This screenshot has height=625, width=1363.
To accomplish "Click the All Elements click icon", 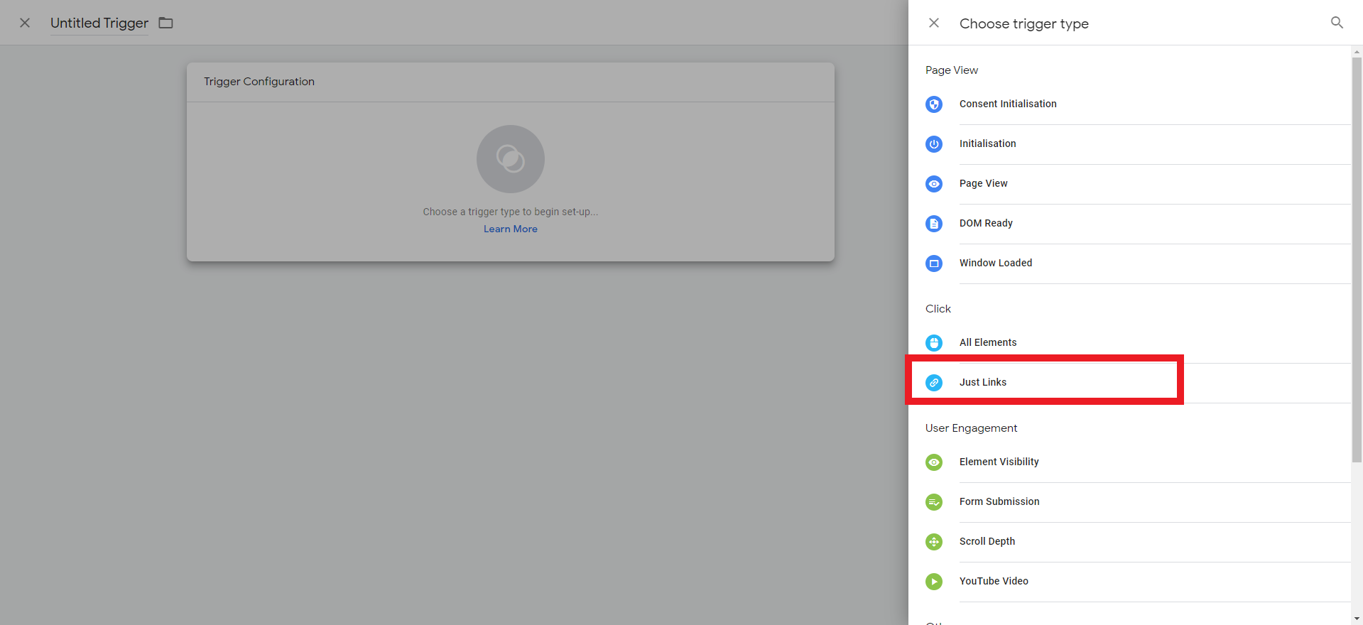I will [934, 343].
